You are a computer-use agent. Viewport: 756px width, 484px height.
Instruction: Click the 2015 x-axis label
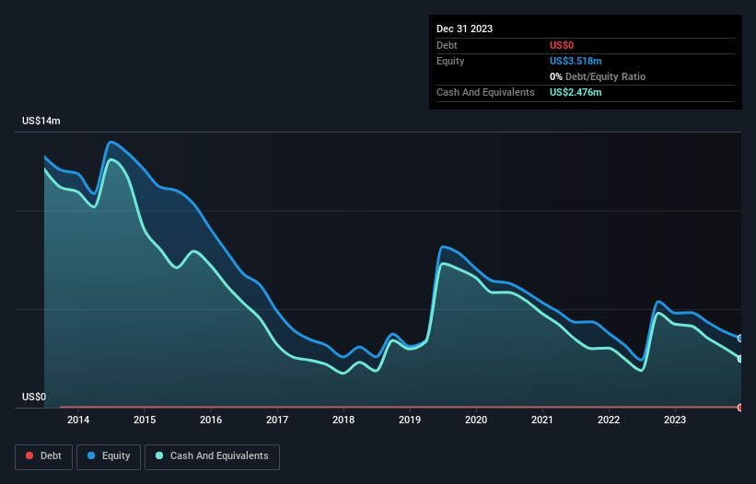coord(145,420)
